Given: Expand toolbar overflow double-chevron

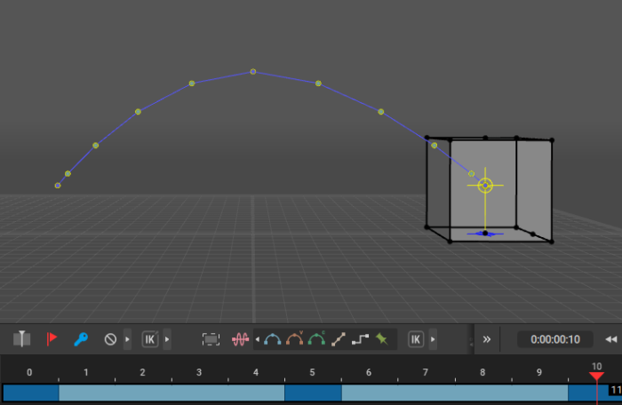Looking at the screenshot, I should (487, 338).
